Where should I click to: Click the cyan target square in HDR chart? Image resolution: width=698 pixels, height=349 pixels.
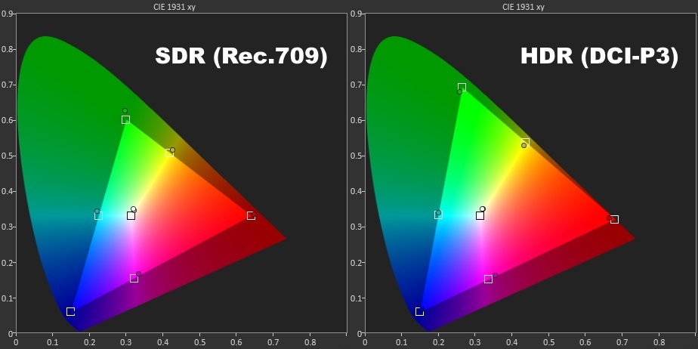coord(438,215)
